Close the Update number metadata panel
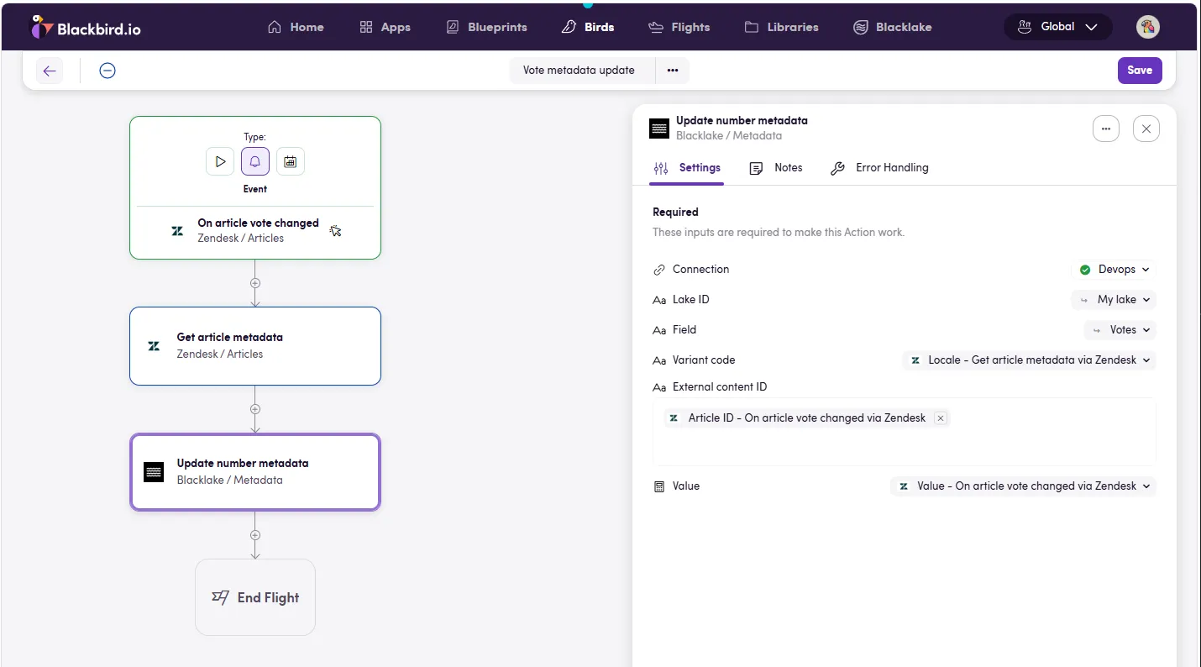Screen dimensions: 1201x667 1146,129
